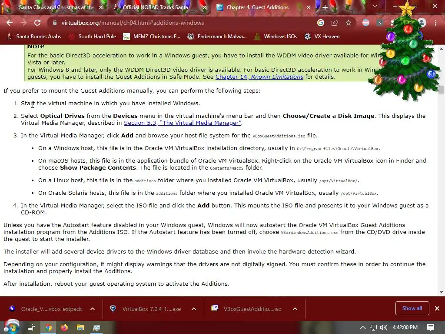
Task: Expand options for the VirtualBox-7.0.4 exe download
Action: pyautogui.click(x=194, y=309)
